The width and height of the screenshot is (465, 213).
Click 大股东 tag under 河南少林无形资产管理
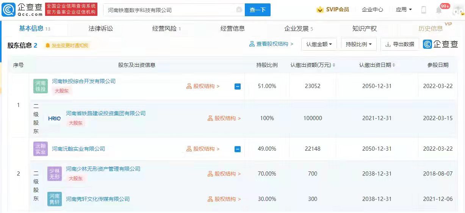coord(76,178)
